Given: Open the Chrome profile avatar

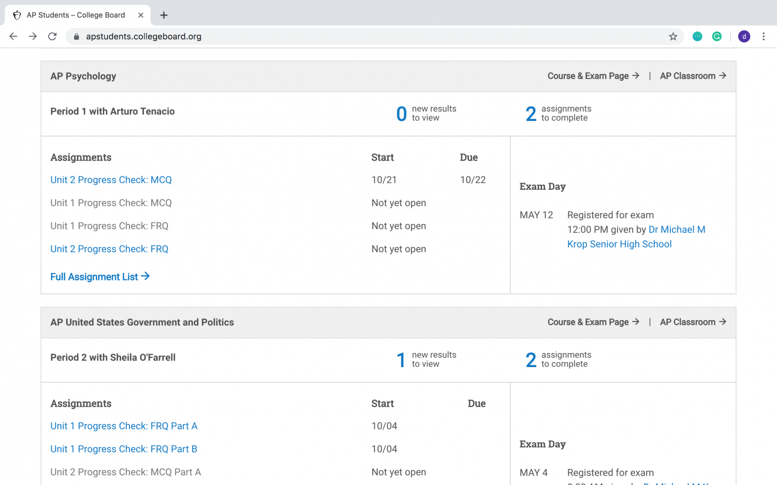Looking at the screenshot, I should [x=744, y=36].
